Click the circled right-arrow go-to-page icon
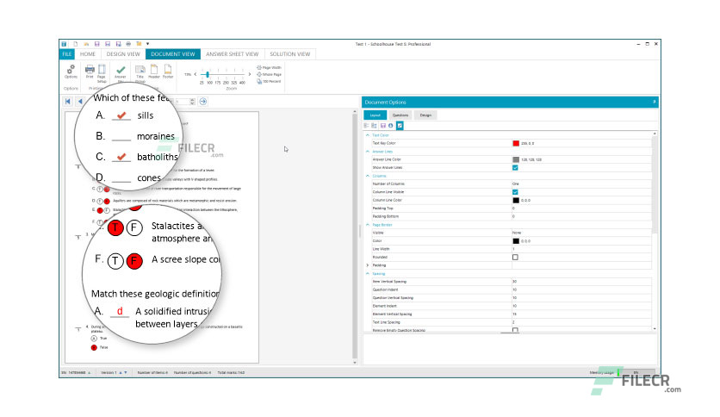720x417 pixels. 203,102
